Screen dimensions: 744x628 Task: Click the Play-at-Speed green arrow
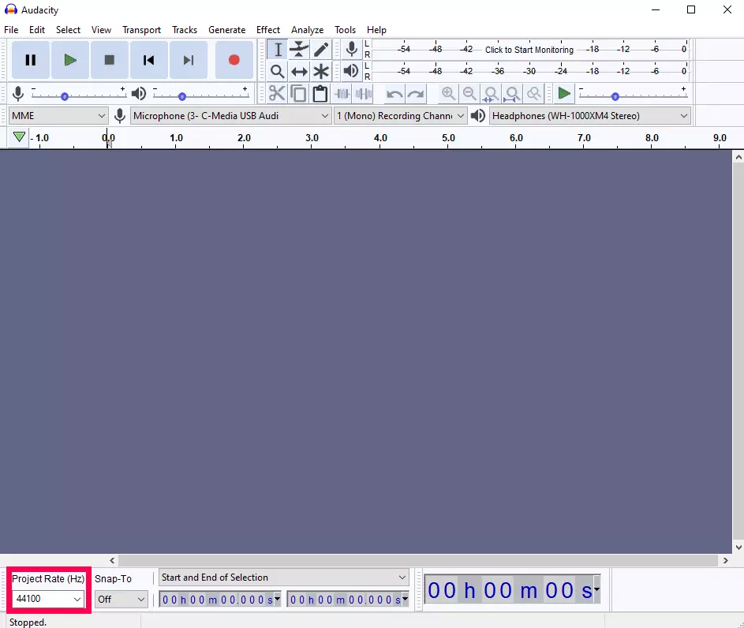click(x=564, y=93)
